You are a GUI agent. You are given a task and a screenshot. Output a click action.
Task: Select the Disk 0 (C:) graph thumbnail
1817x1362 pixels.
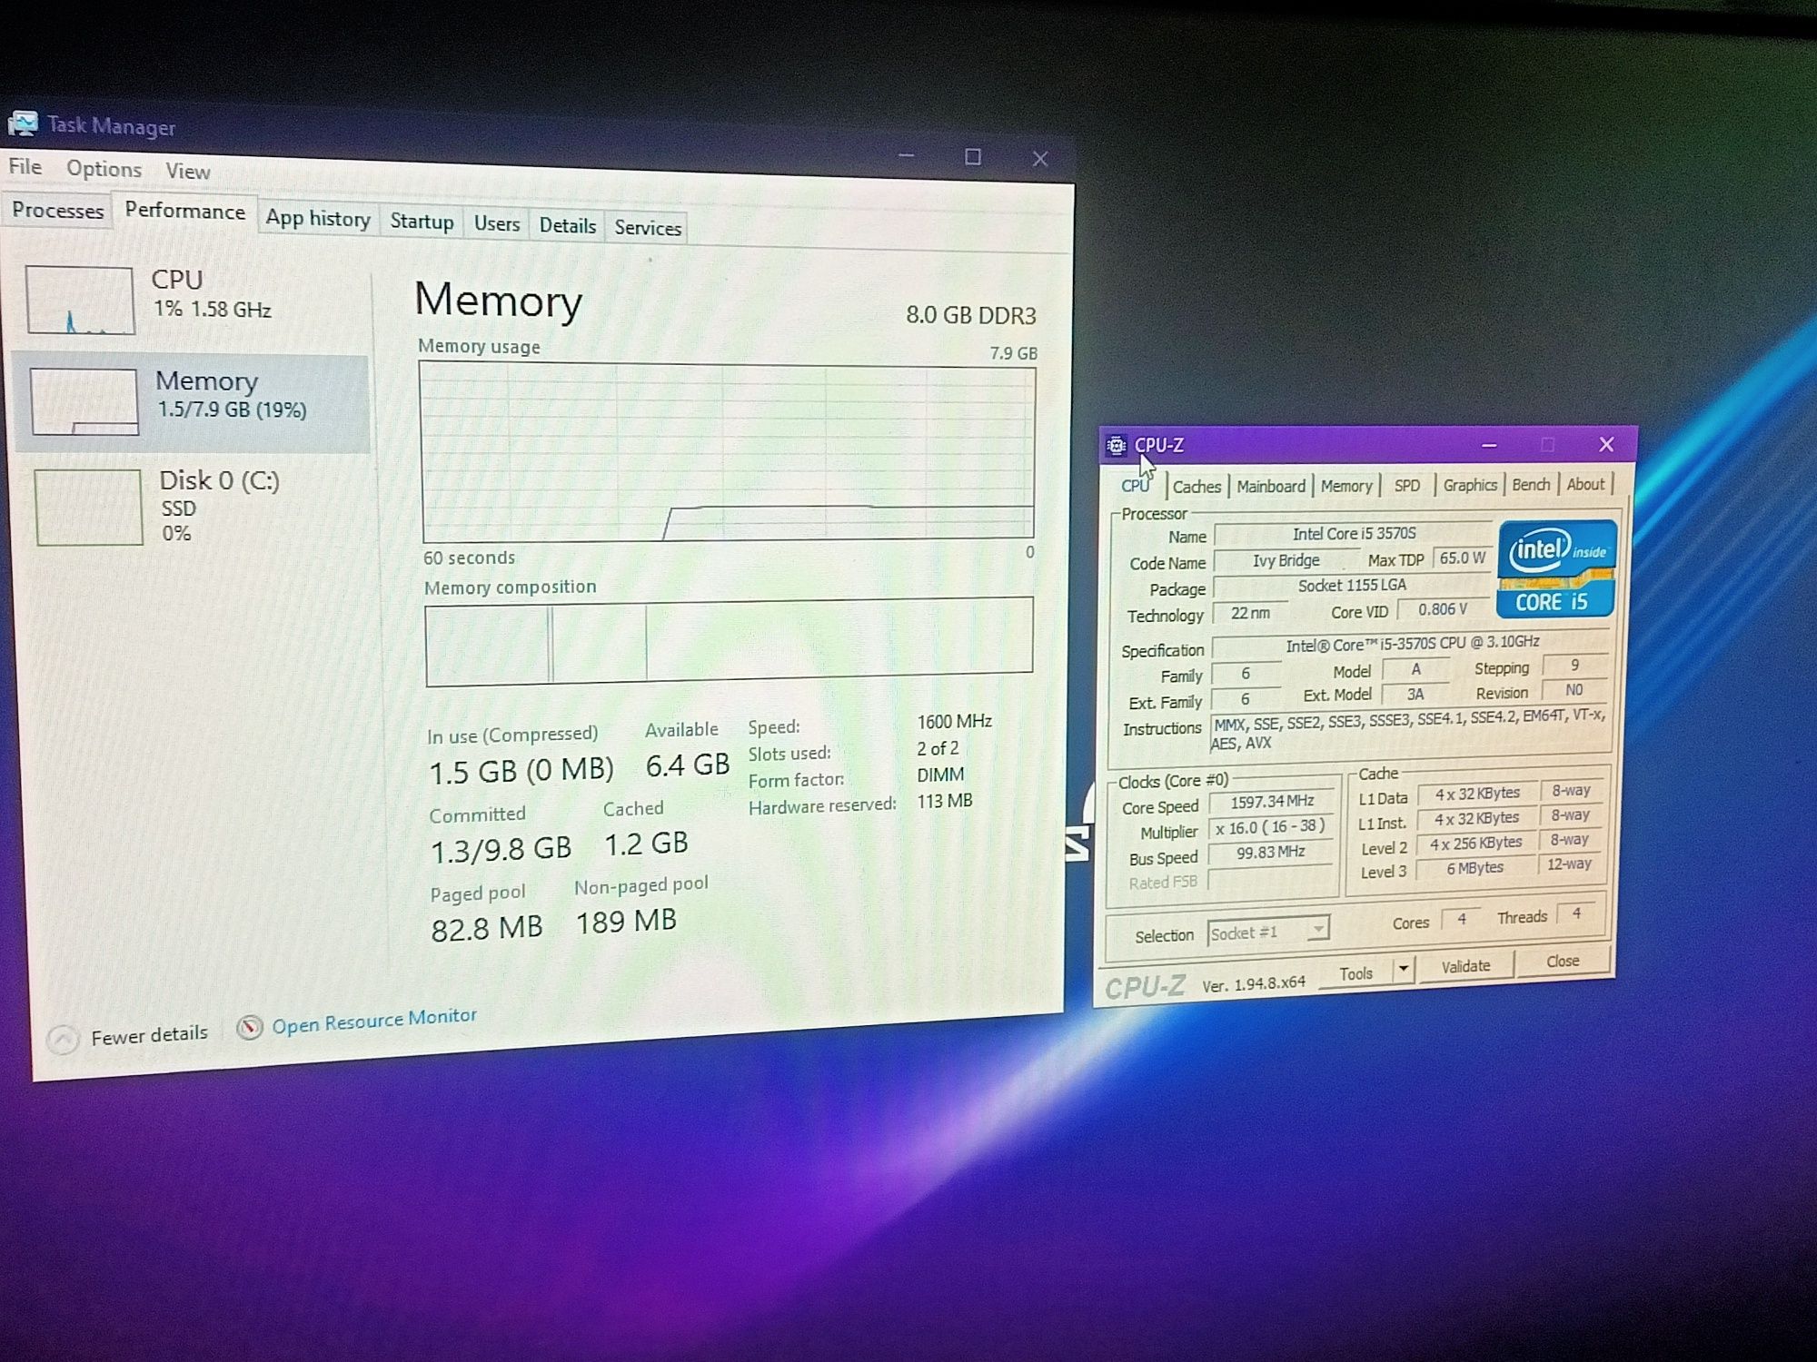tap(89, 507)
